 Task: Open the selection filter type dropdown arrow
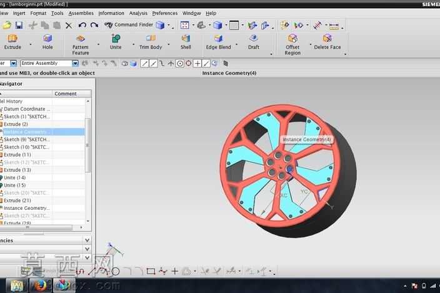tap(14, 63)
